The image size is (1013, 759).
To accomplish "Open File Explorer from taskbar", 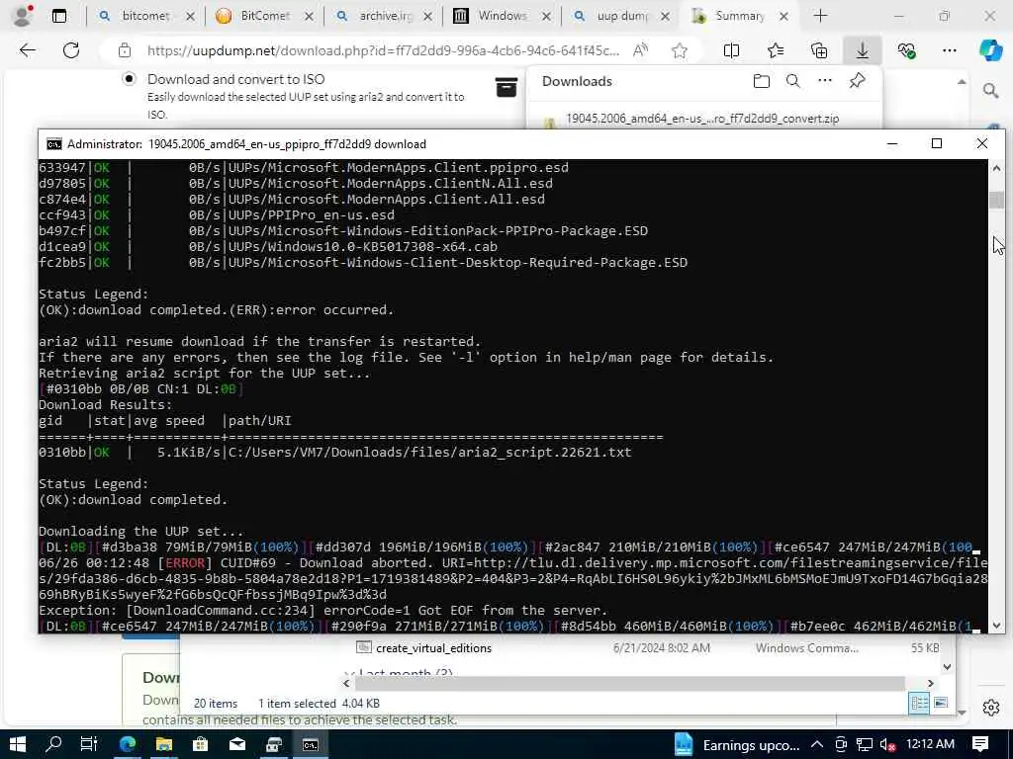I will [164, 745].
